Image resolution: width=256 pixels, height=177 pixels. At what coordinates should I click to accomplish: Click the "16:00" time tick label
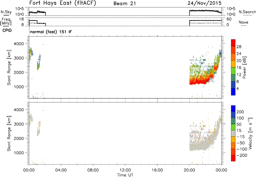pos(157,170)
